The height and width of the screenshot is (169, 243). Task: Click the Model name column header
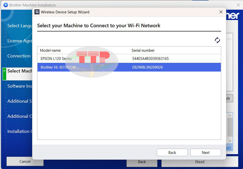tap(50, 50)
